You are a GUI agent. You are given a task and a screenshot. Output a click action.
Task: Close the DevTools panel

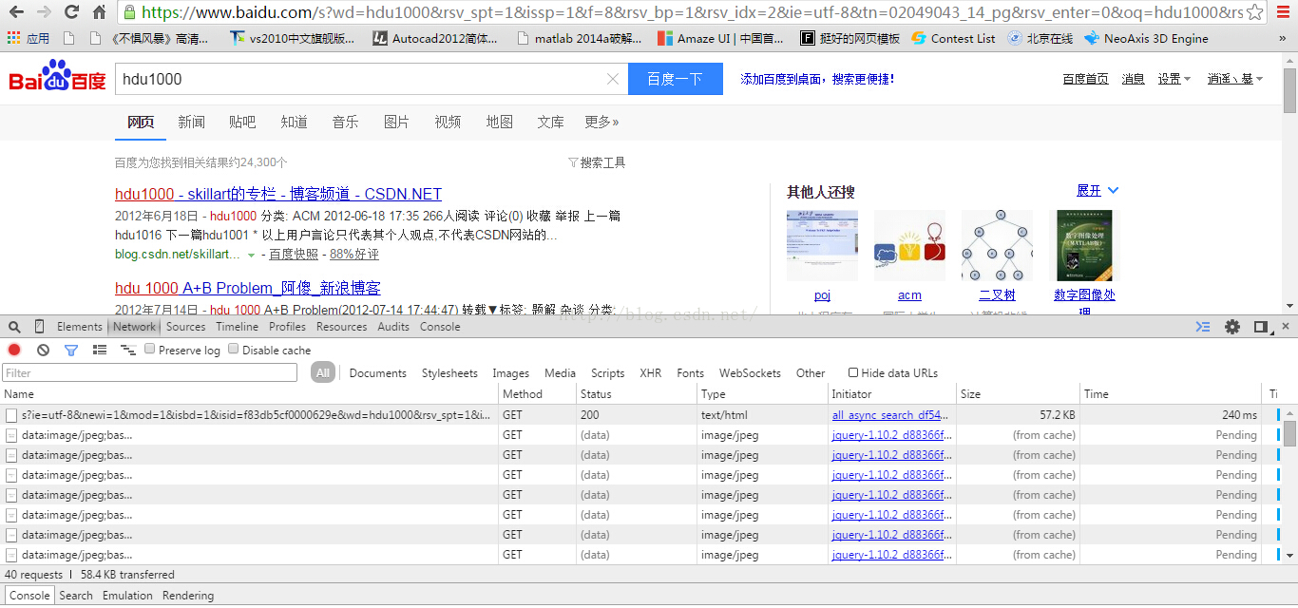point(1285,327)
